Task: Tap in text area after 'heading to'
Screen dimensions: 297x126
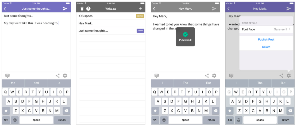Action: pyautogui.click(x=59, y=23)
